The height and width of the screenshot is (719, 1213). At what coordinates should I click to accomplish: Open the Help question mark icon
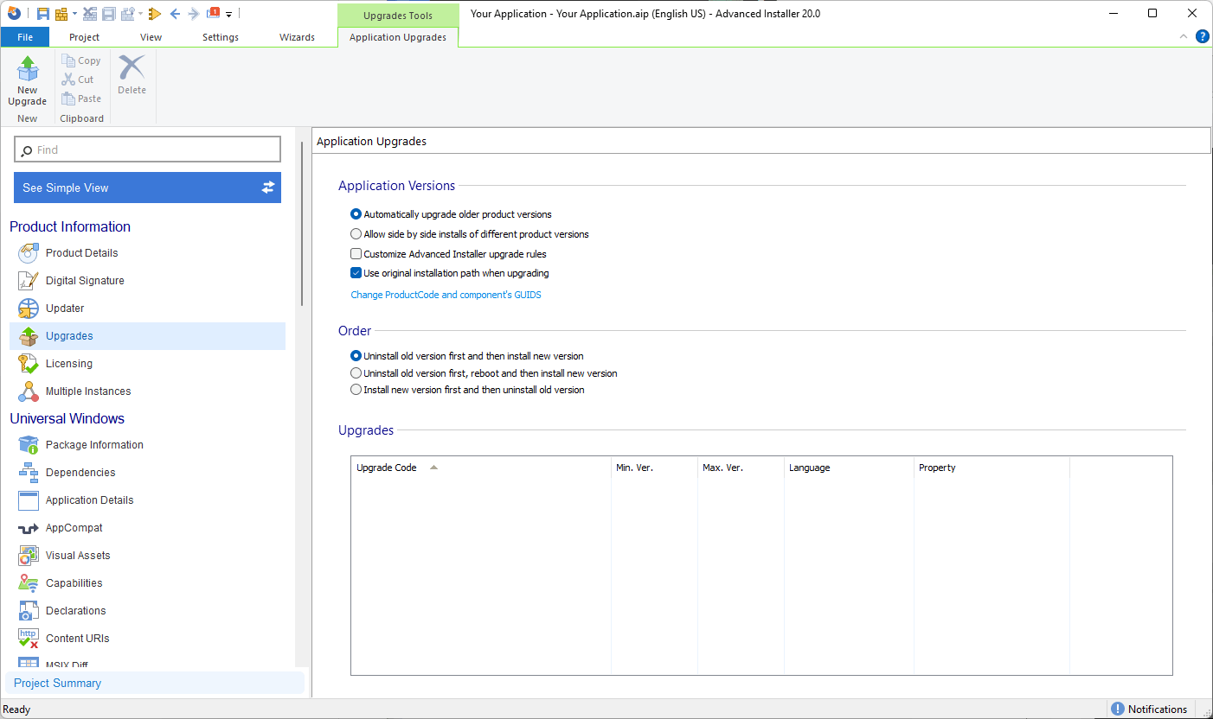pyautogui.click(x=1202, y=36)
